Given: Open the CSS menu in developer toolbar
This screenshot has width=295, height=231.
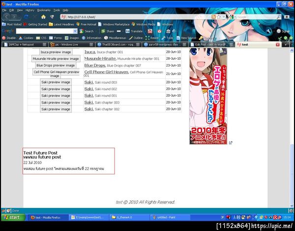Looking at the screenshot, I should pyautogui.click(x=41, y=38).
